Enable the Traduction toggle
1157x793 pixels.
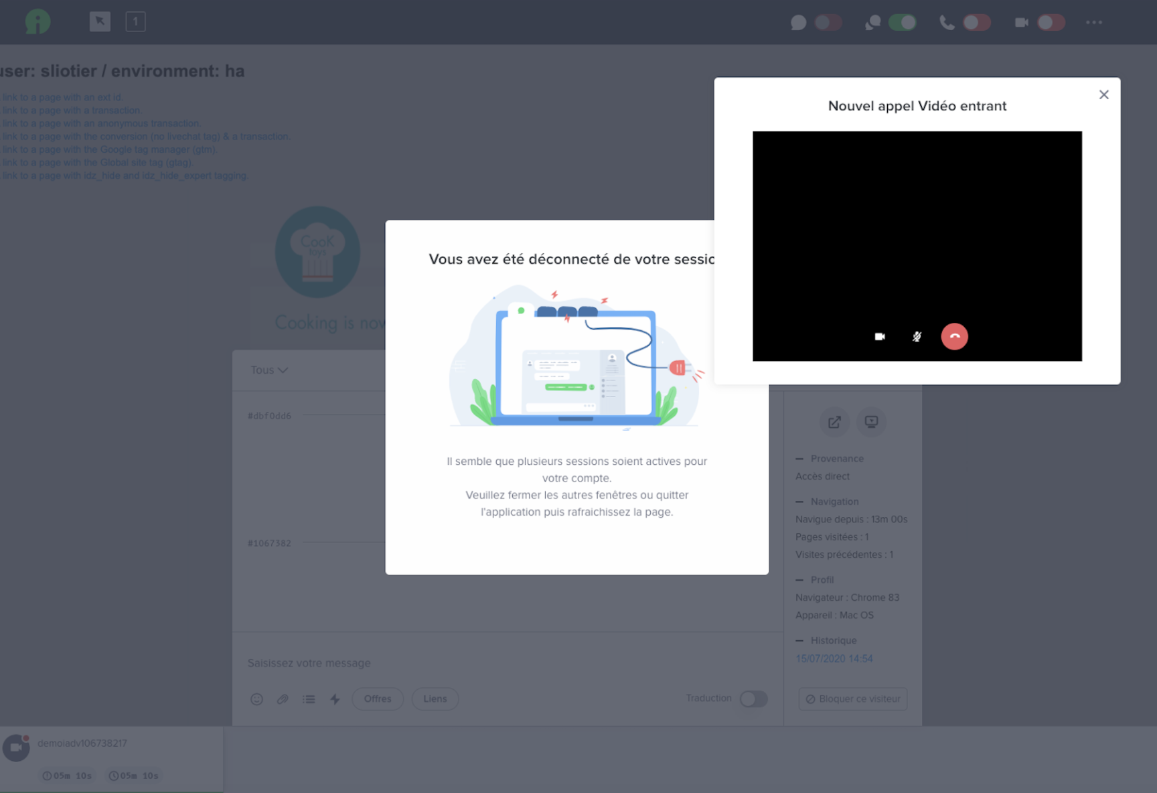(753, 699)
